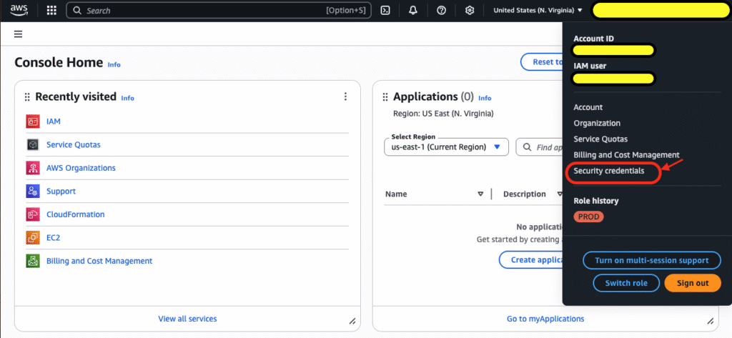Image resolution: width=732 pixels, height=338 pixels.
Task: Click the Create application button
Action: click(x=531, y=259)
